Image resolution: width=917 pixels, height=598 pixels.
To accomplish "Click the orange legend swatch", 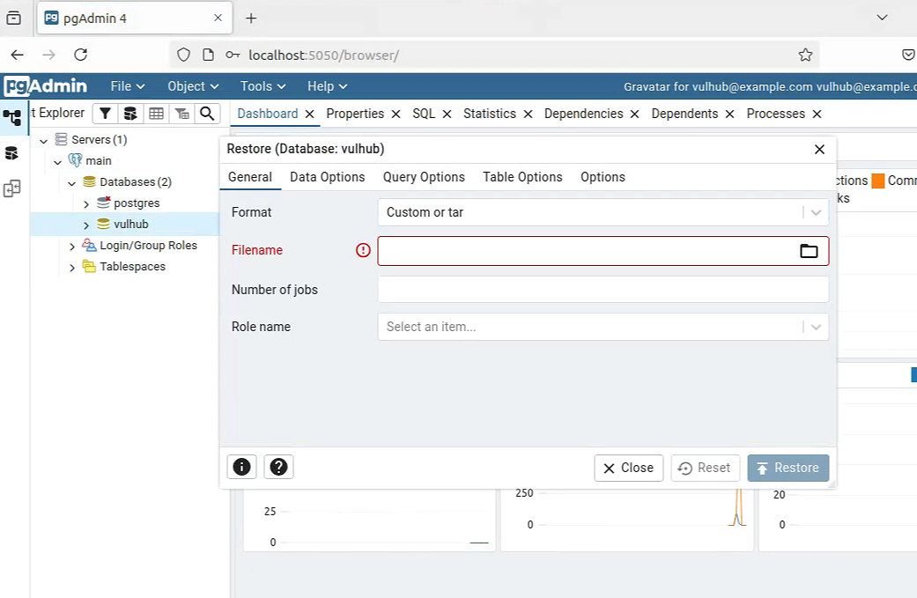I will point(878,181).
